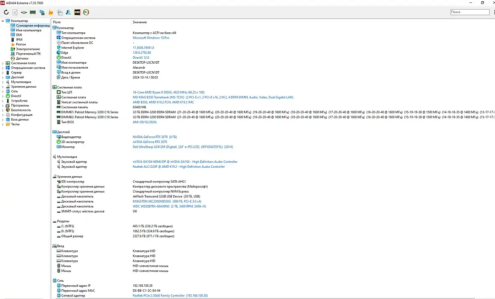Viewport: 495px width, 299px height.
Task: Click the Refresh toolbar icon
Action: [x=6, y=12]
